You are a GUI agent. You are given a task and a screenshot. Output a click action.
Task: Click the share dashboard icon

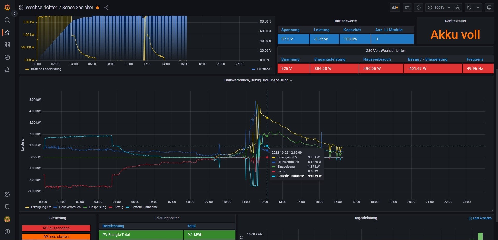coord(106,8)
